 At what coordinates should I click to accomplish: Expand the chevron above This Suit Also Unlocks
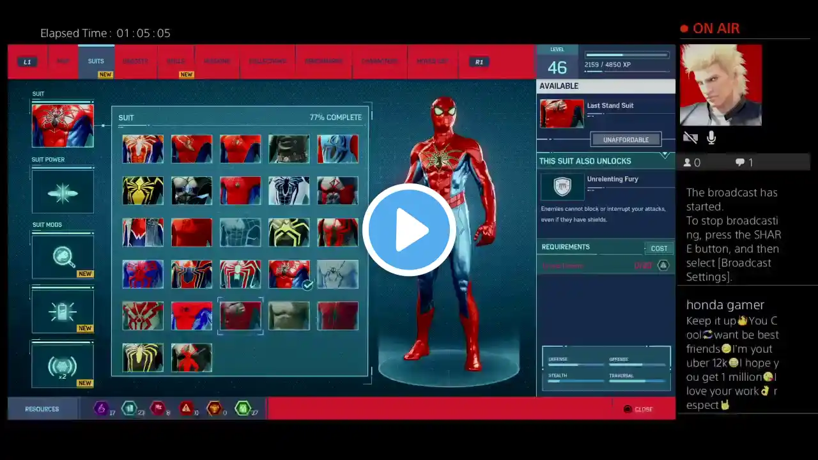point(665,155)
